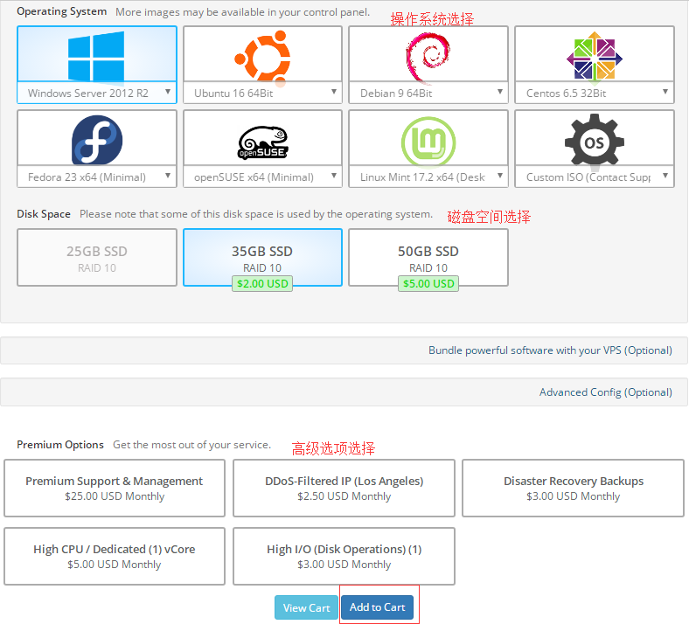Click the Premium Options heading
The image size is (689, 624).
click(60, 445)
